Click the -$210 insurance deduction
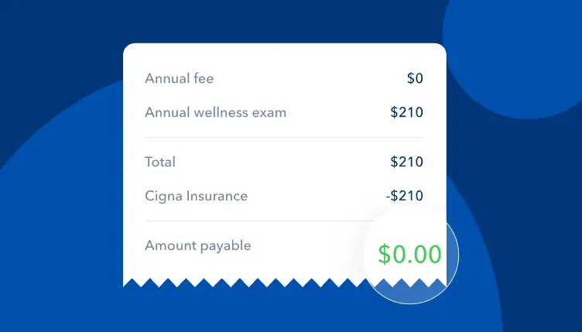This screenshot has height=332, width=582. coord(404,196)
